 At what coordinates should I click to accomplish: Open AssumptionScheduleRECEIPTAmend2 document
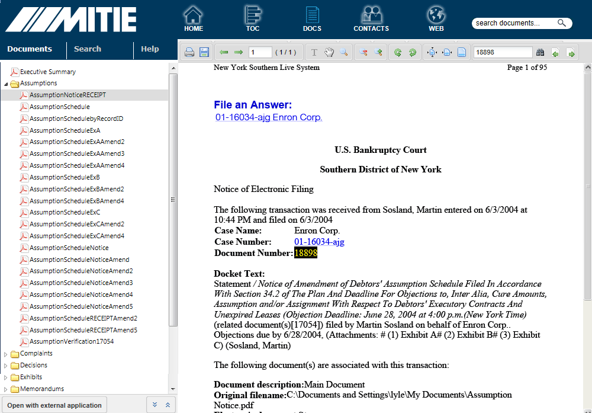click(x=83, y=319)
